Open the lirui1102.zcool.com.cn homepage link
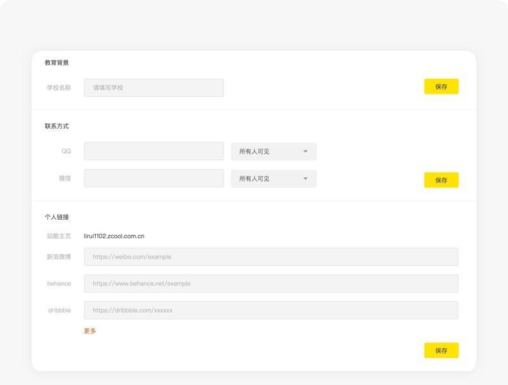The width and height of the screenshot is (508, 385). [x=114, y=236]
